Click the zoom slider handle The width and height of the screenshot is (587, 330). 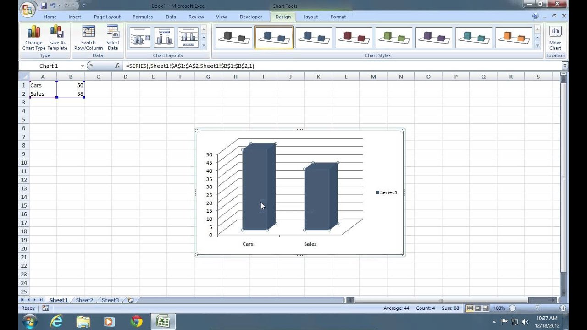point(537,308)
